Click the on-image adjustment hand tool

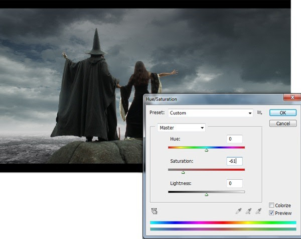(154, 211)
